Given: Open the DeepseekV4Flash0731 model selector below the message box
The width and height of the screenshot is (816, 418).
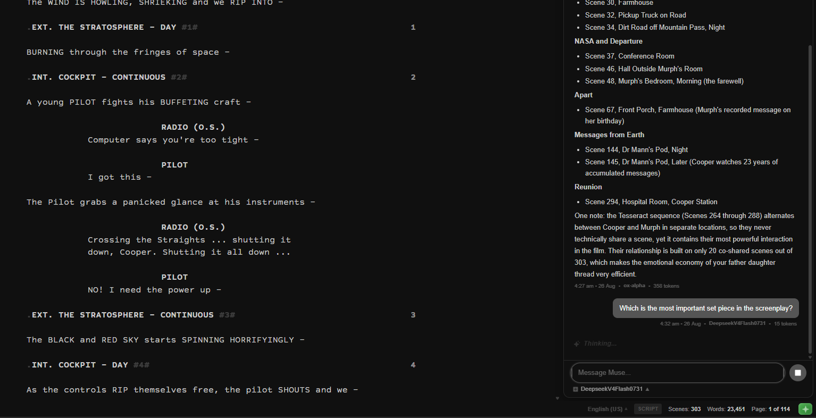Looking at the screenshot, I should point(615,389).
